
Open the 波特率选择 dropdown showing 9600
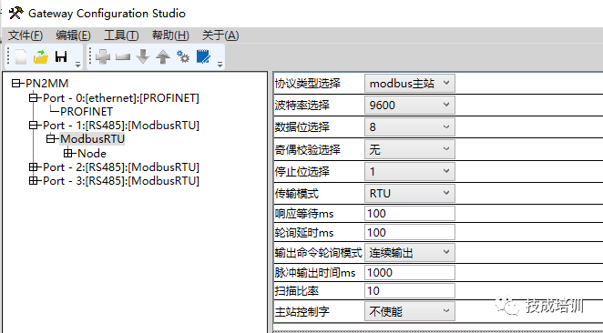[x=410, y=105]
